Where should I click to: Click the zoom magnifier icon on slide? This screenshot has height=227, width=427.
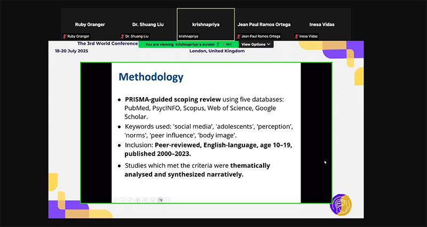[x=145, y=200]
